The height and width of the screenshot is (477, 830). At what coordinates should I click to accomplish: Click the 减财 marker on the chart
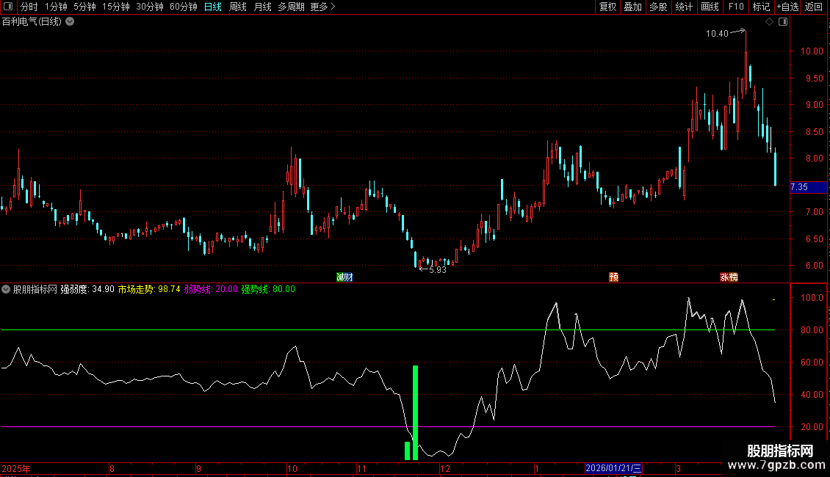pos(344,277)
